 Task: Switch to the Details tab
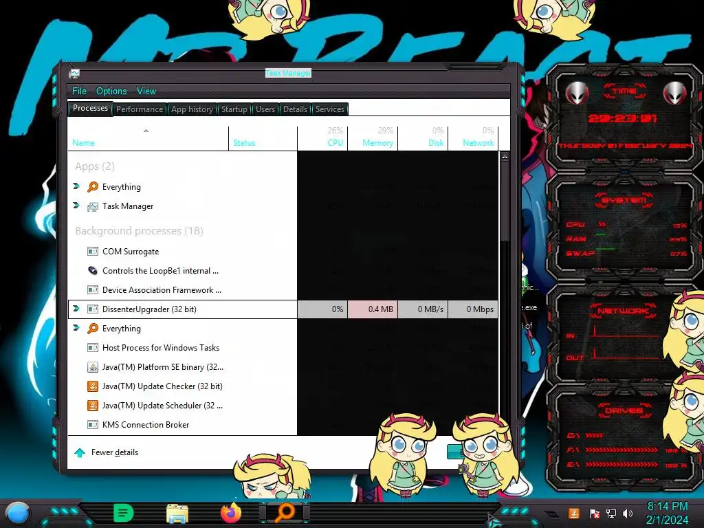click(295, 109)
